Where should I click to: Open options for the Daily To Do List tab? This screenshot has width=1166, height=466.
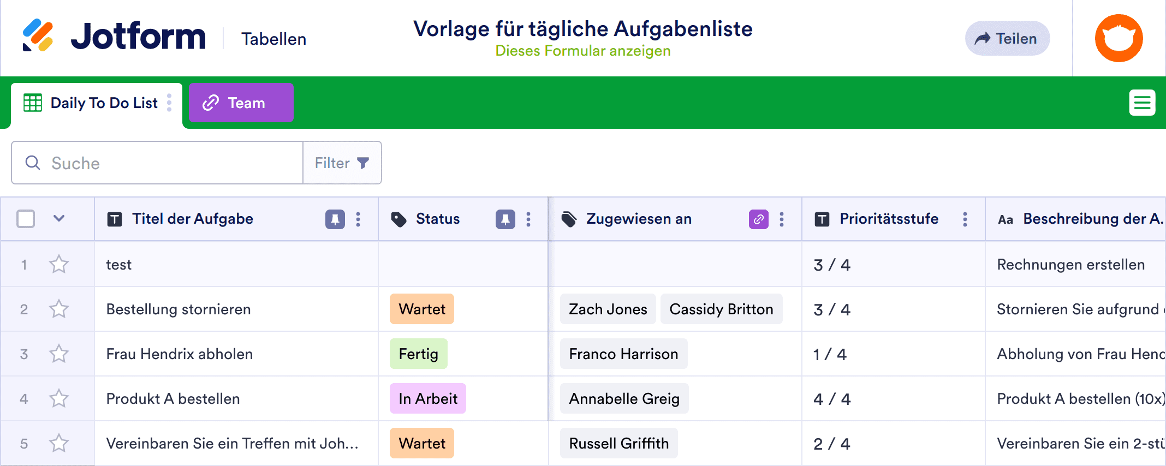coord(170,103)
